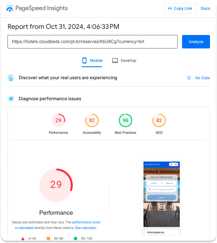Screen dimensions: 217x243
Task: Open the Docs link
Action: (205, 8)
